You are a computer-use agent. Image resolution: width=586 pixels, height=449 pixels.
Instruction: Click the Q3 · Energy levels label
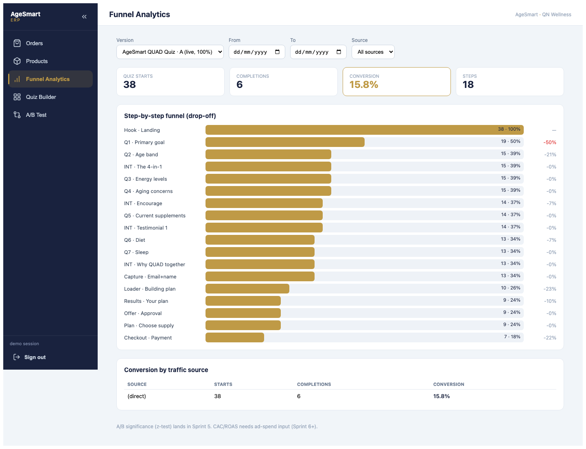145,179
